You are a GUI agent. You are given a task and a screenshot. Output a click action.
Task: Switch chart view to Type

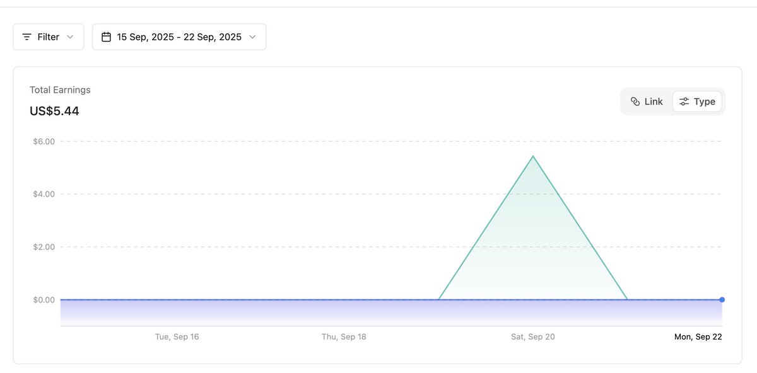(x=697, y=101)
